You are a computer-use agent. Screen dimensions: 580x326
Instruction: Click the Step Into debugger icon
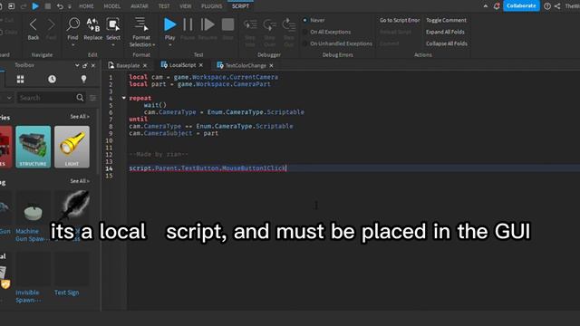point(250,24)
